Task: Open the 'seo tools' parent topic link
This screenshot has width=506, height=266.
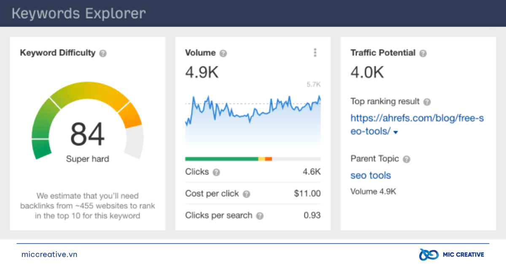Action: [x=371, y=175]
